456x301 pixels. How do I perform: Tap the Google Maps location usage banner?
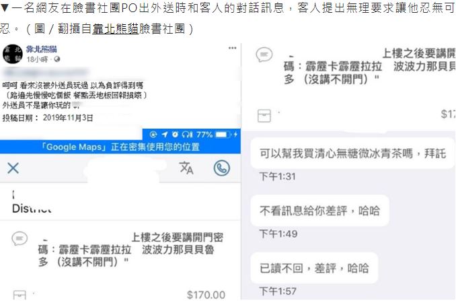(120, 147)
